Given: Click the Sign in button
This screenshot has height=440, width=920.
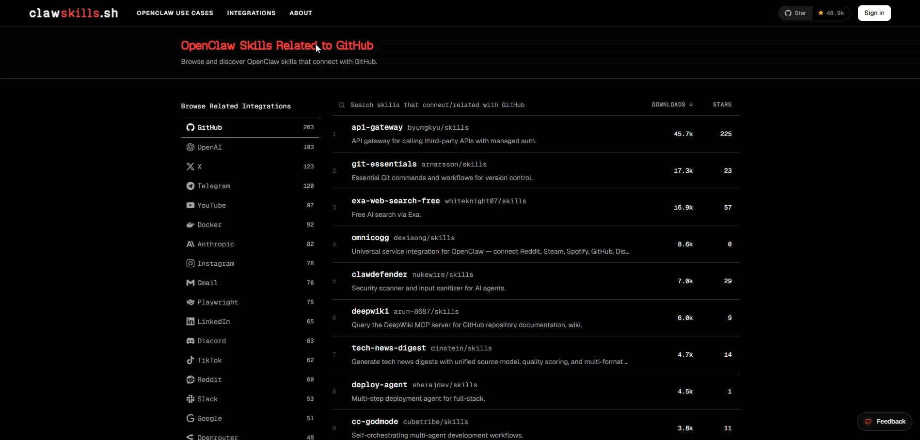Looking at the screenshot, I should click(x=874, y=13).
